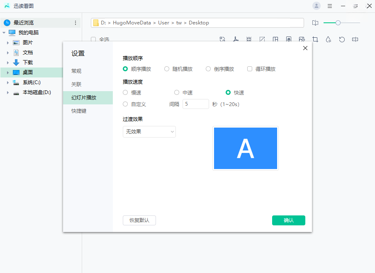Open the 快捷键 settings tab
This screenshot has height=273, width=375.
[x=79, y=111]
